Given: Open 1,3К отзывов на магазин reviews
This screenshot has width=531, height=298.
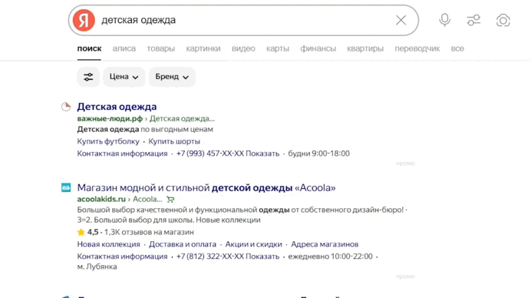Looking at the screenshot, I should click(x=149, y=232).
